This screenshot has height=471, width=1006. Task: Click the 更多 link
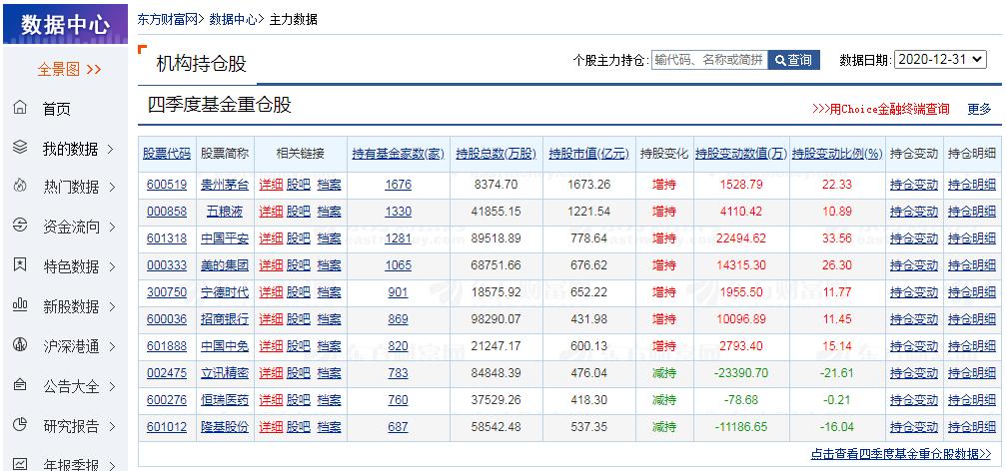(979, 109)
